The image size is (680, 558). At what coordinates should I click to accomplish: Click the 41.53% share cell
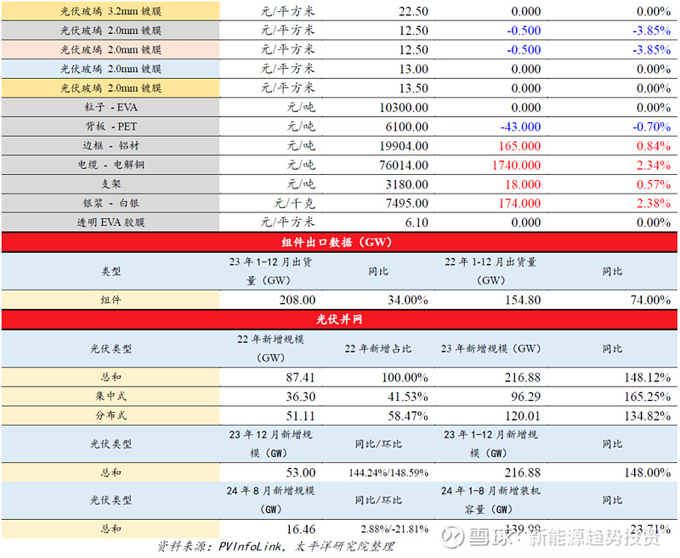408,397
